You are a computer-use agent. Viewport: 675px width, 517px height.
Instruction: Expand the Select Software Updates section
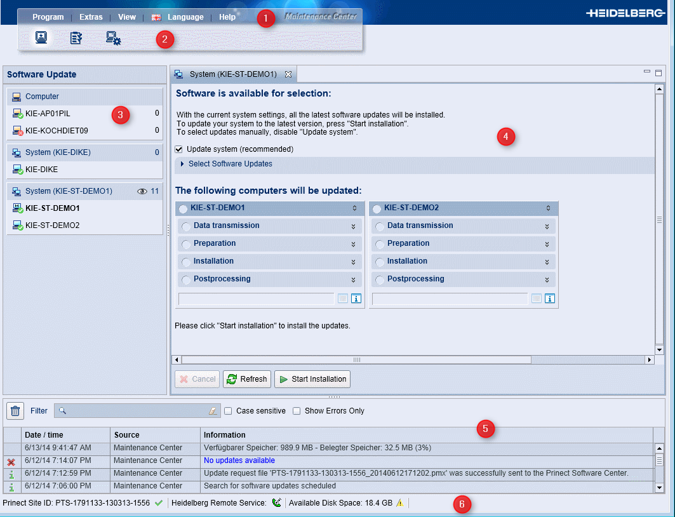click(x=182, y=164)
